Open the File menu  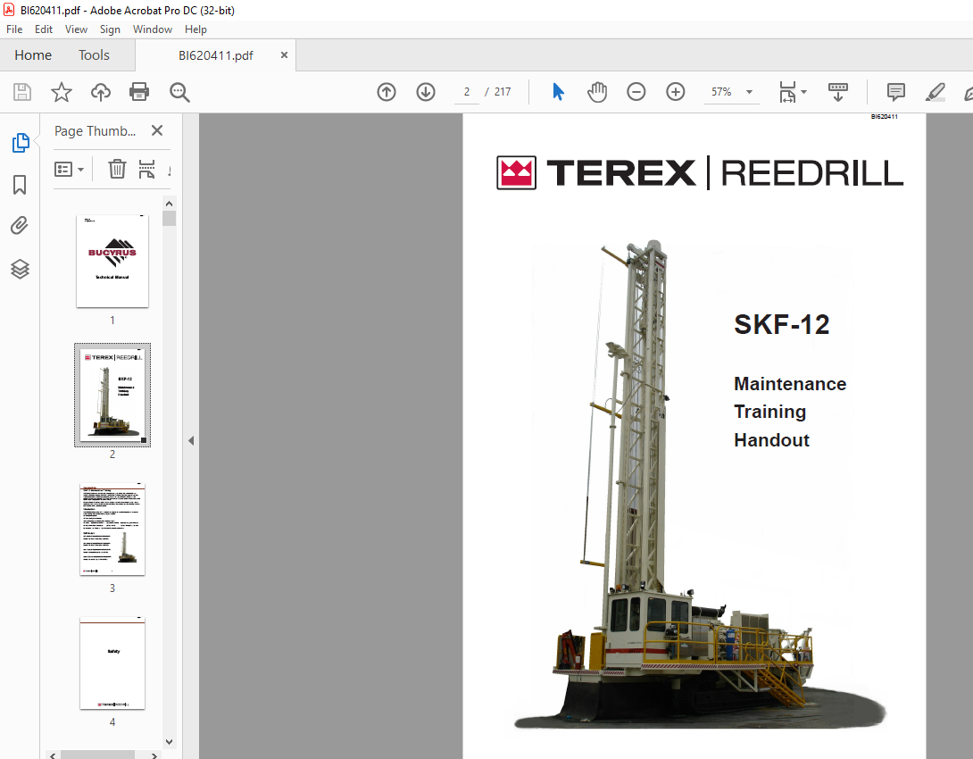point(14,29)
